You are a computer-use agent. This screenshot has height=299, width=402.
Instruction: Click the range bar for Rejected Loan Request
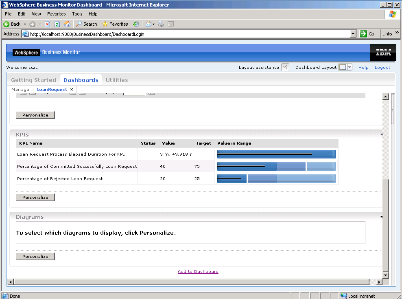276,179
